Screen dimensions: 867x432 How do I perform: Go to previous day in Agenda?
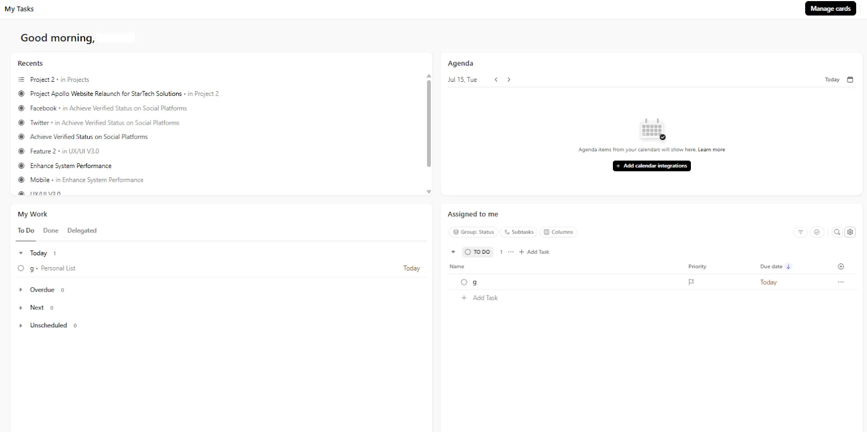[x=496, y=80]
